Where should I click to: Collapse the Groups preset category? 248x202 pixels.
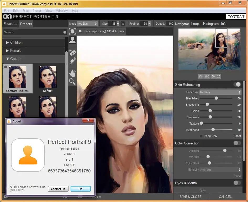point(34,59)
